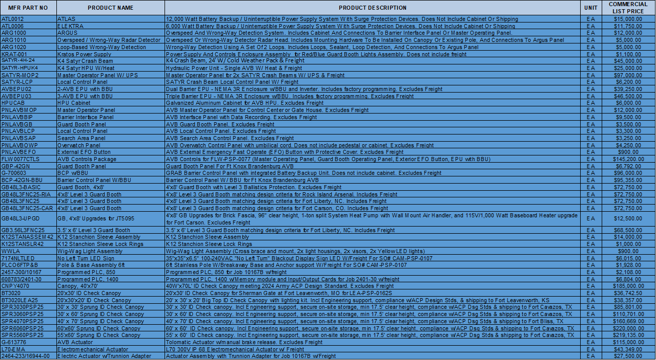Image resolution: width=656 pixels, height=360 pixels.
Task: Click part number SATYR-LCP
Action: 28,82
